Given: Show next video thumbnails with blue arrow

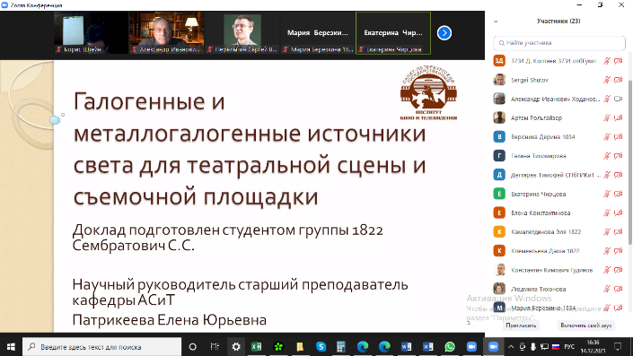Looking at the screenshot, I should (444, 33).
